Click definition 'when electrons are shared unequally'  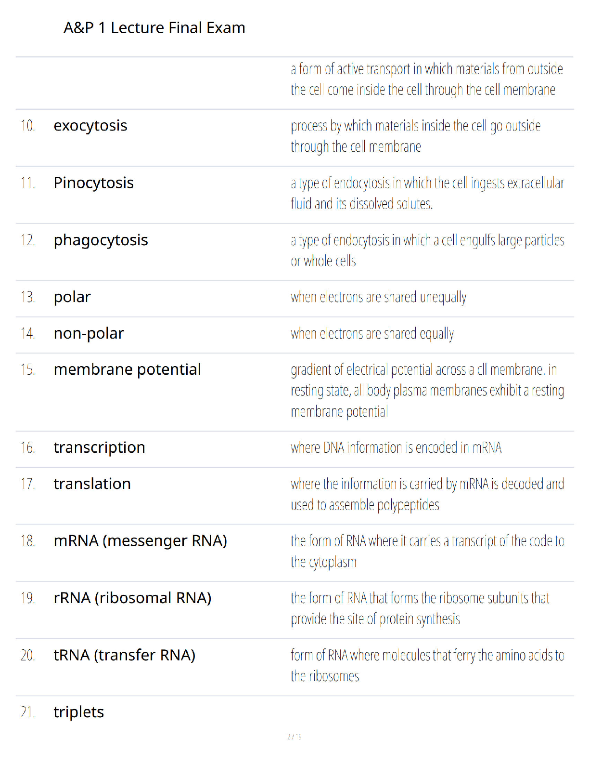379,297
